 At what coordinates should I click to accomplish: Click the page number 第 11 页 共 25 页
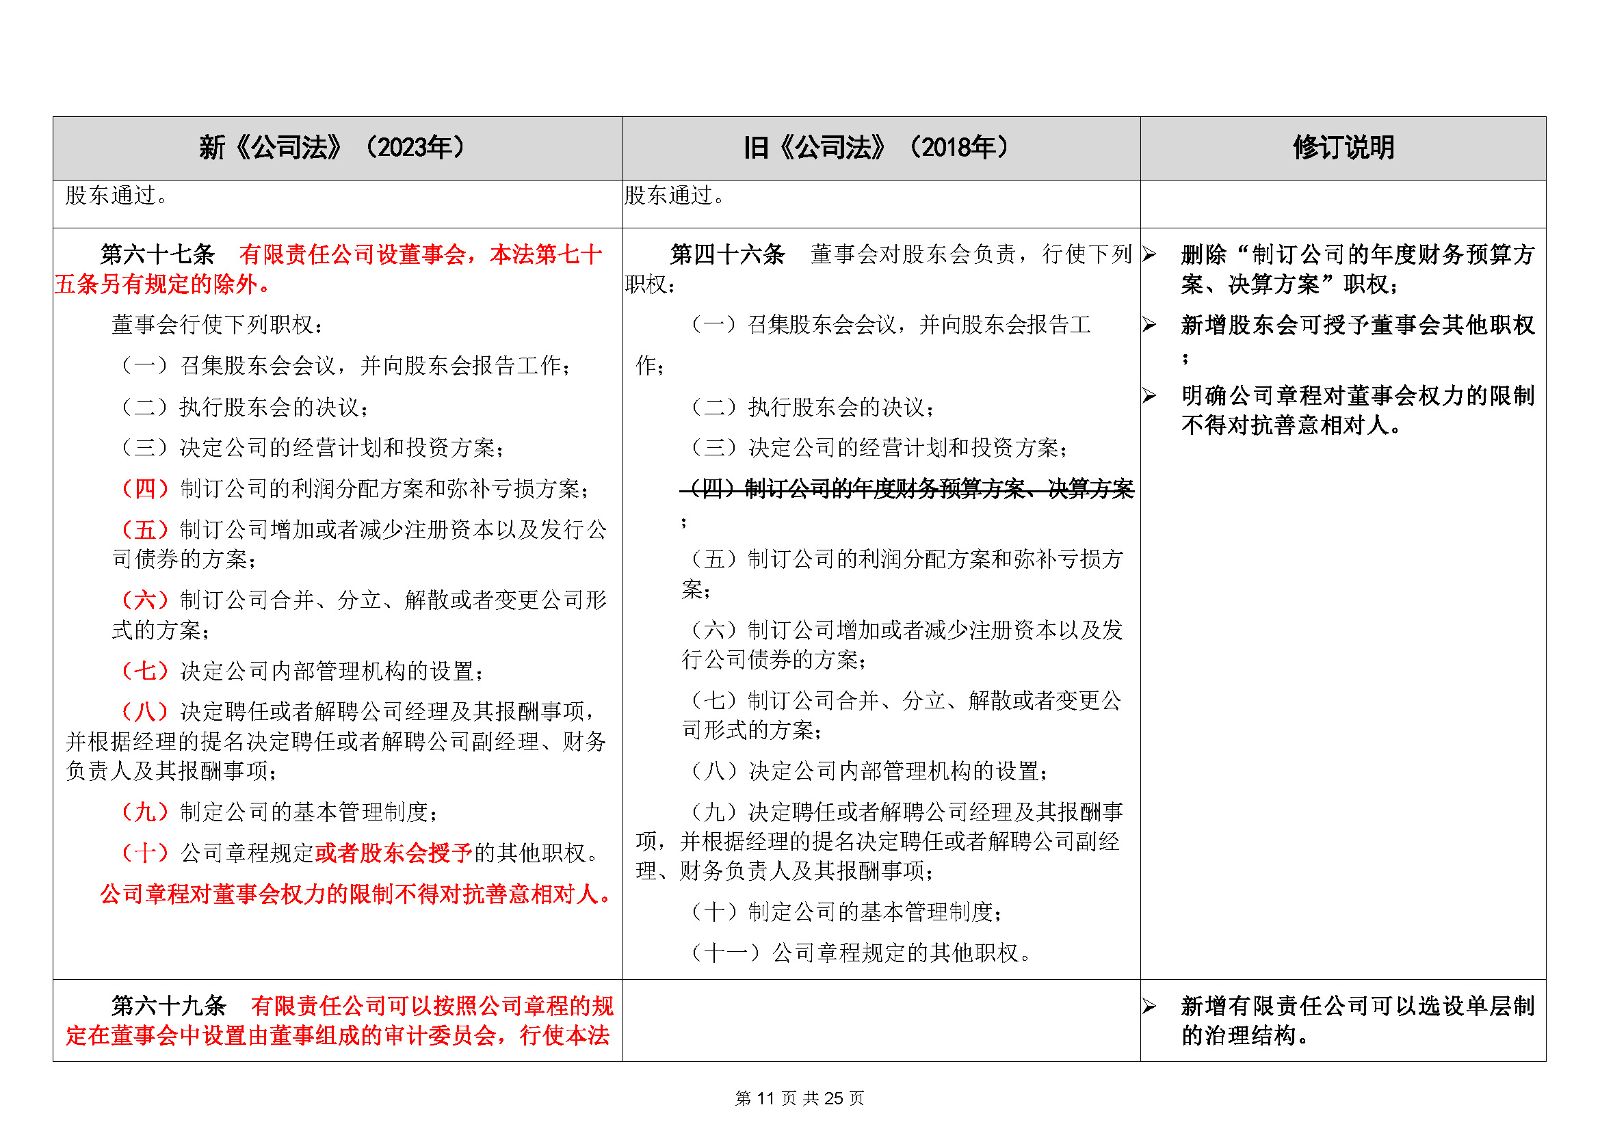click(799, 1098)
